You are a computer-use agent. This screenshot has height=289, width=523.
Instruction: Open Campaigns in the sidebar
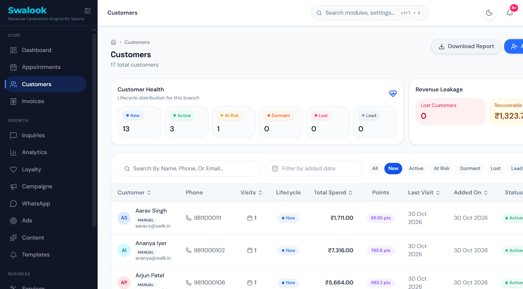click(x=46, y=186)
